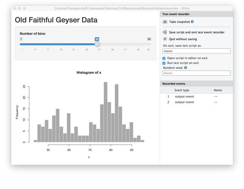Click the Random seed input field
The height and width of the screenshot is (189, 244).
197,73
